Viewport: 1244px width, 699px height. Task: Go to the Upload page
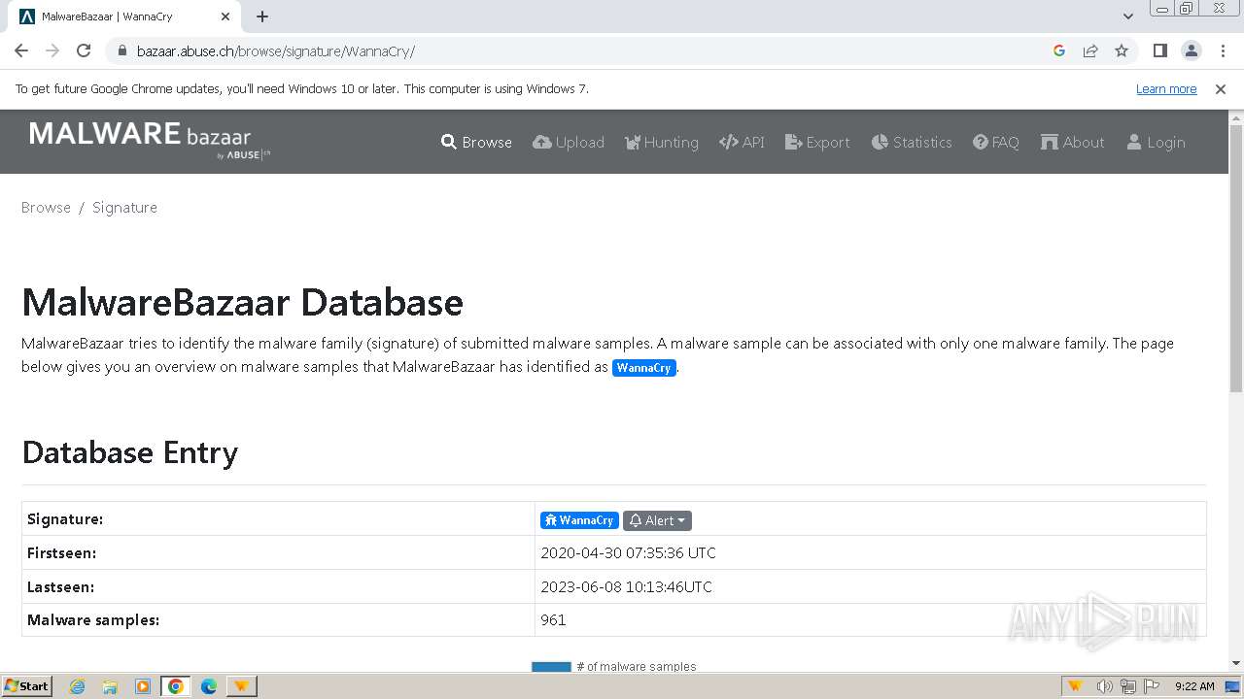[569, 142]
